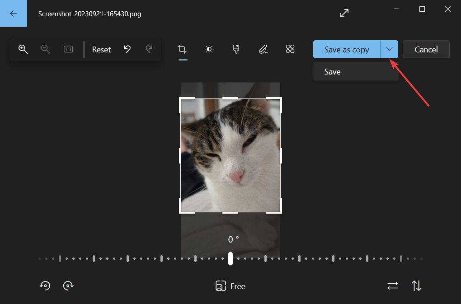Open the Free aspect ratio dropdown
This screenshot has height=304, width=461.
coord(230,286)
